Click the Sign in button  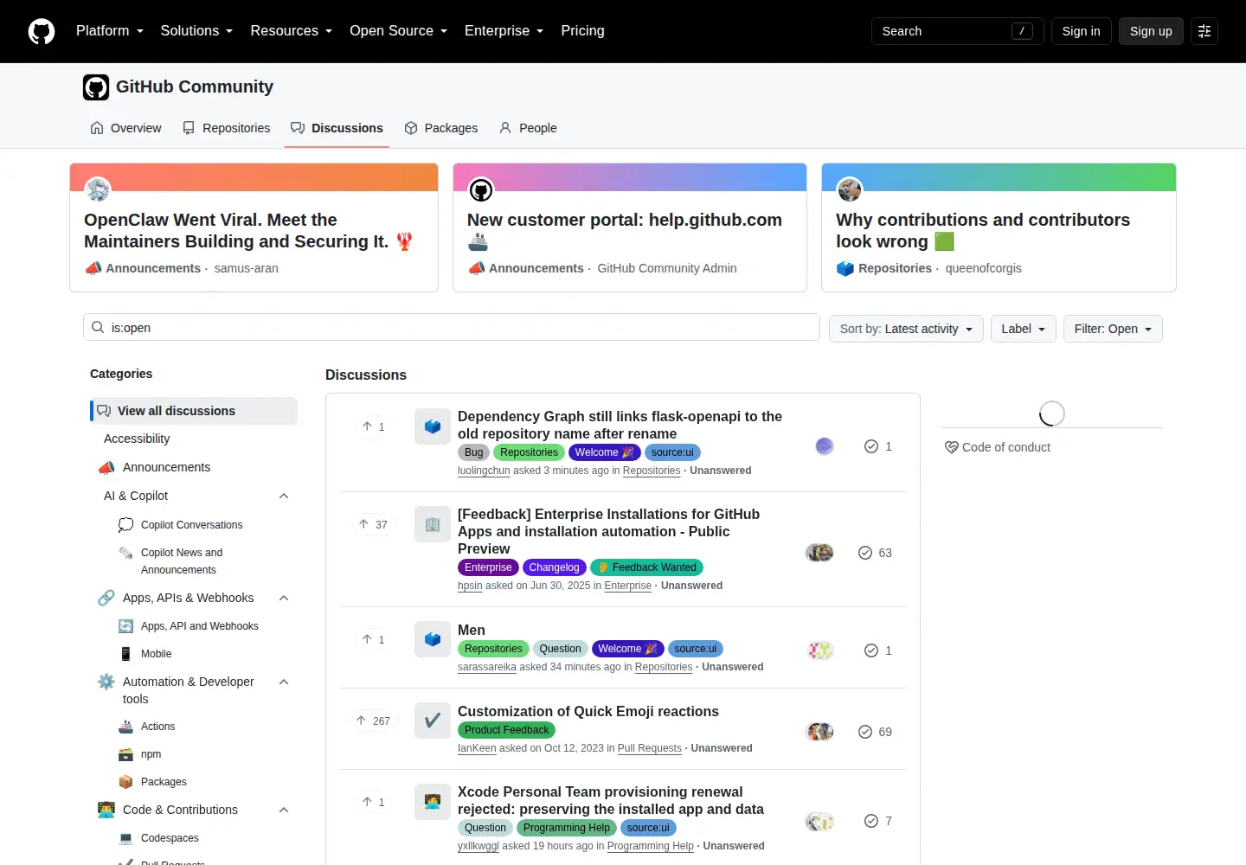point(1081,31)
